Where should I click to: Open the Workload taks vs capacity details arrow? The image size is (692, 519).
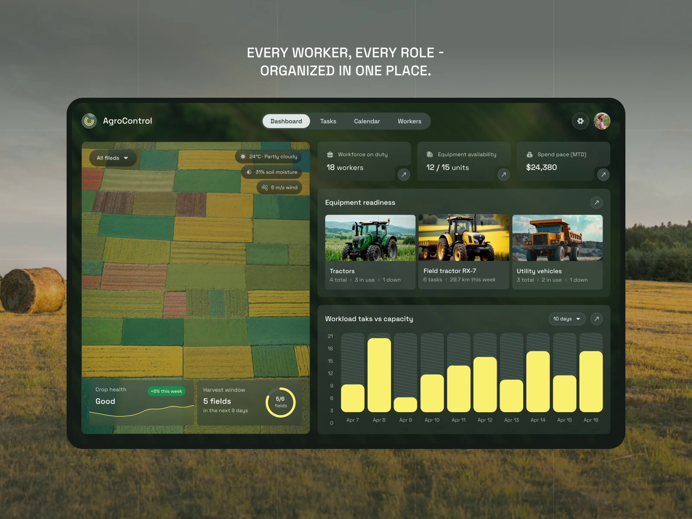(596, 319)
